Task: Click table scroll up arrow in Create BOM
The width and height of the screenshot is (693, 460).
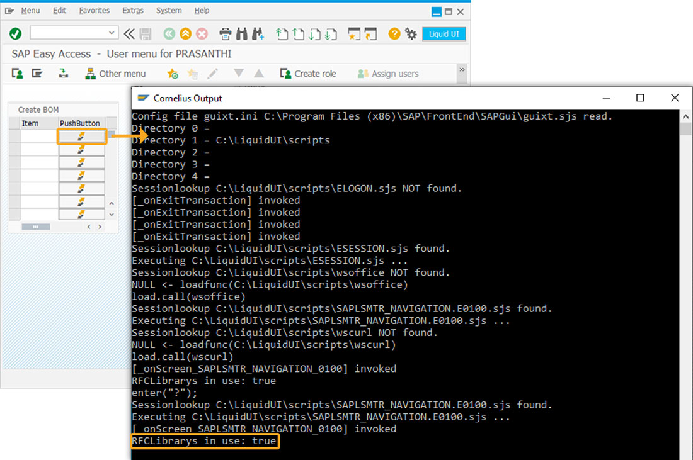Action: [112, 203]
